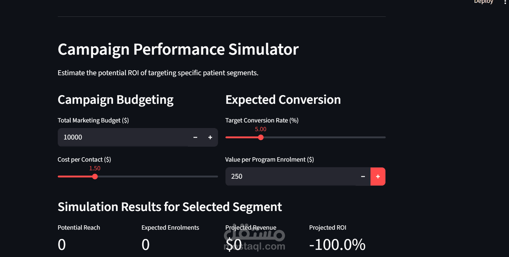
Task: Grab the Target Conversion Rate slider handle
Action: pyautogui.click(x=261, y=137)
